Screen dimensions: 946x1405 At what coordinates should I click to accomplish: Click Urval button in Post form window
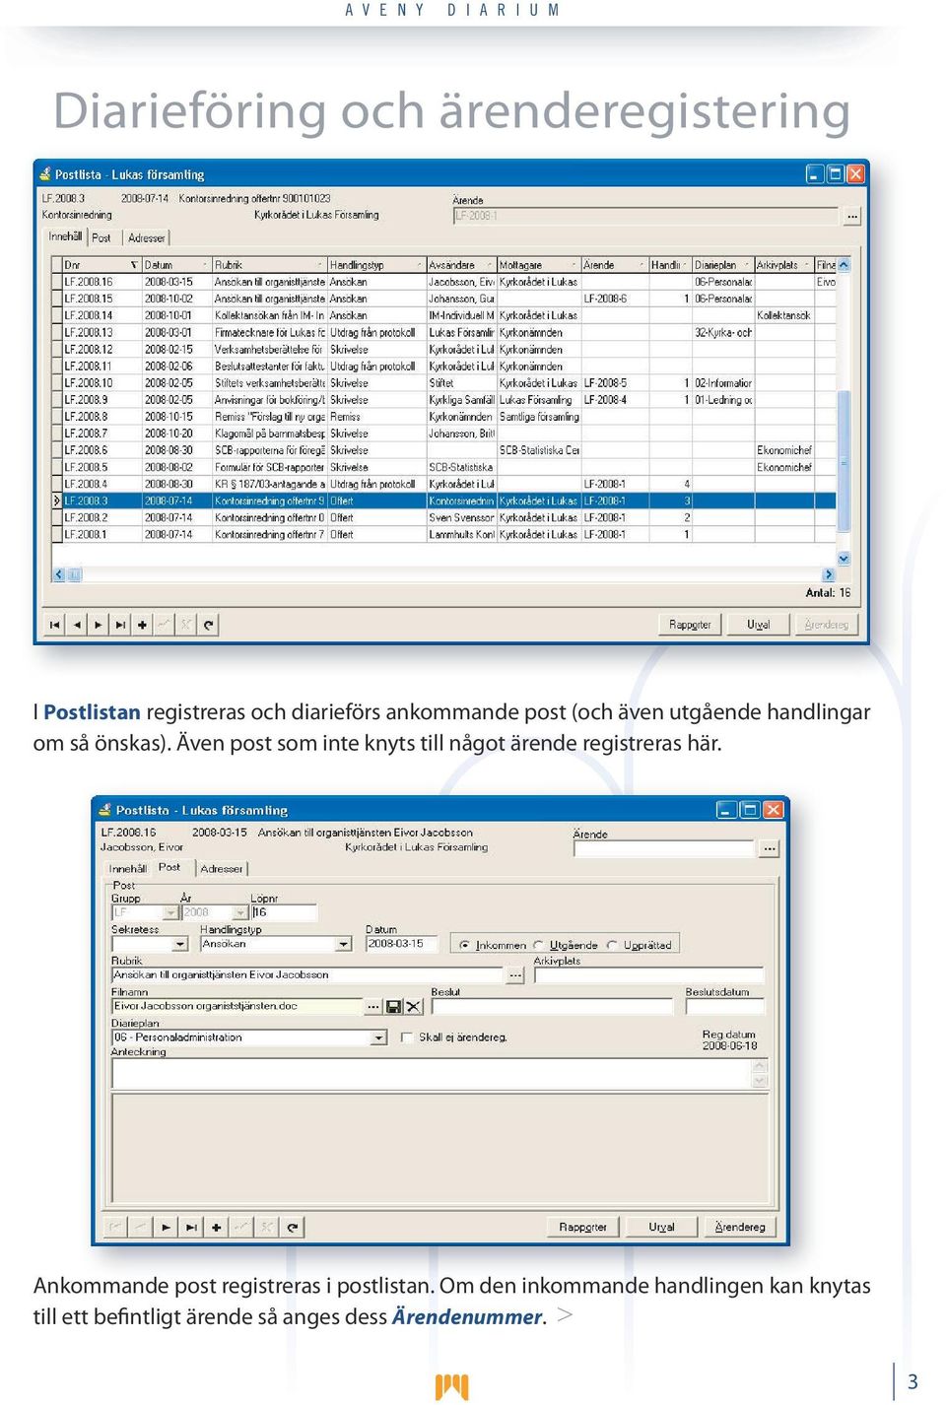click(661, 1227)
